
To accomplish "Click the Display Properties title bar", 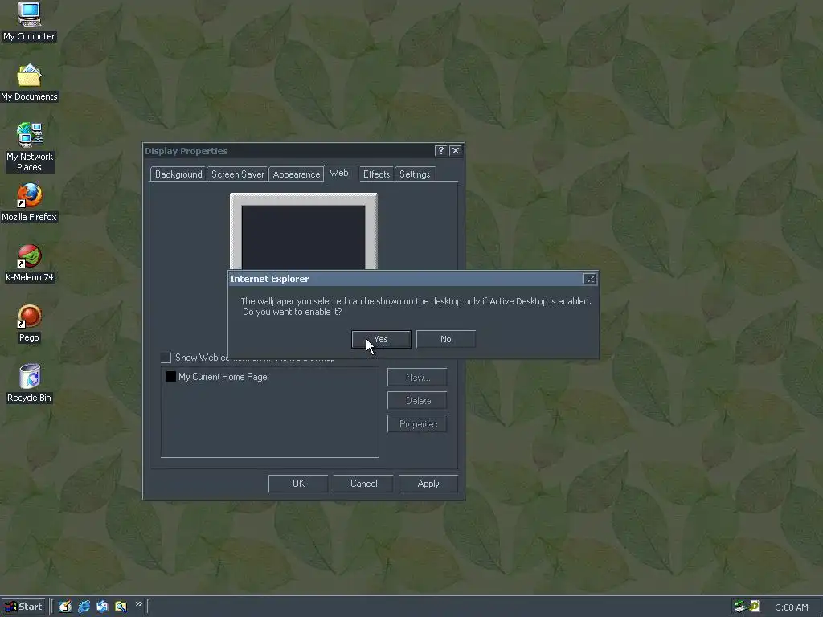I will 289,151.
